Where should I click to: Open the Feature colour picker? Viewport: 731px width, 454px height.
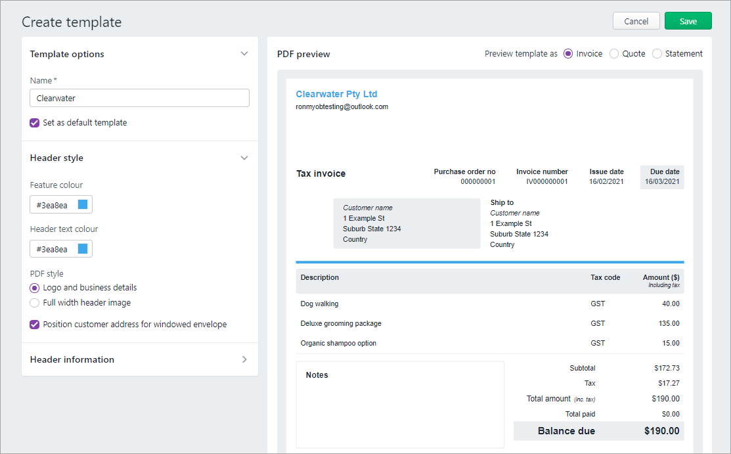tap(61, 204)
